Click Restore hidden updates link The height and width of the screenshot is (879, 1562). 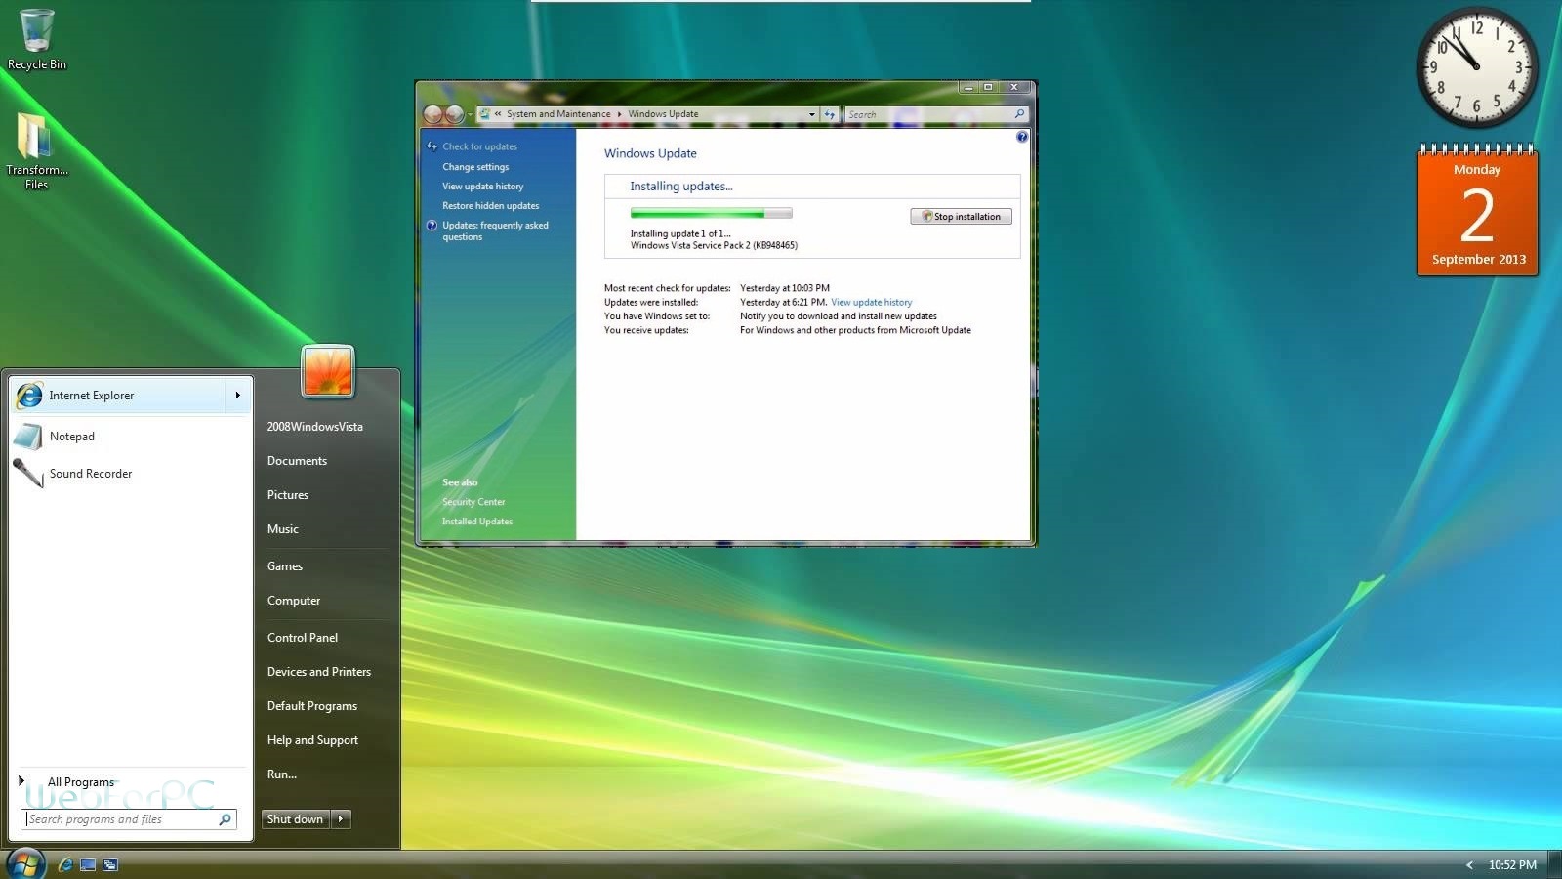click(x=491, y=206)
